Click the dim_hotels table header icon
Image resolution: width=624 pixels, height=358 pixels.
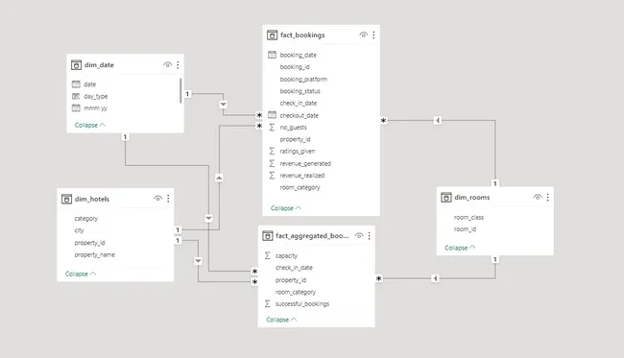pos(66,199)
